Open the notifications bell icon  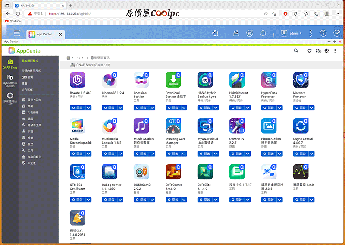[x=263, y=34]
